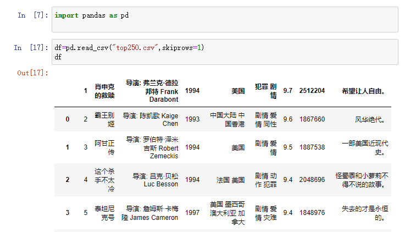Click the rating cell 9.6
The width and height of the screenshot is (410, 232).
(x=287, y=119)
